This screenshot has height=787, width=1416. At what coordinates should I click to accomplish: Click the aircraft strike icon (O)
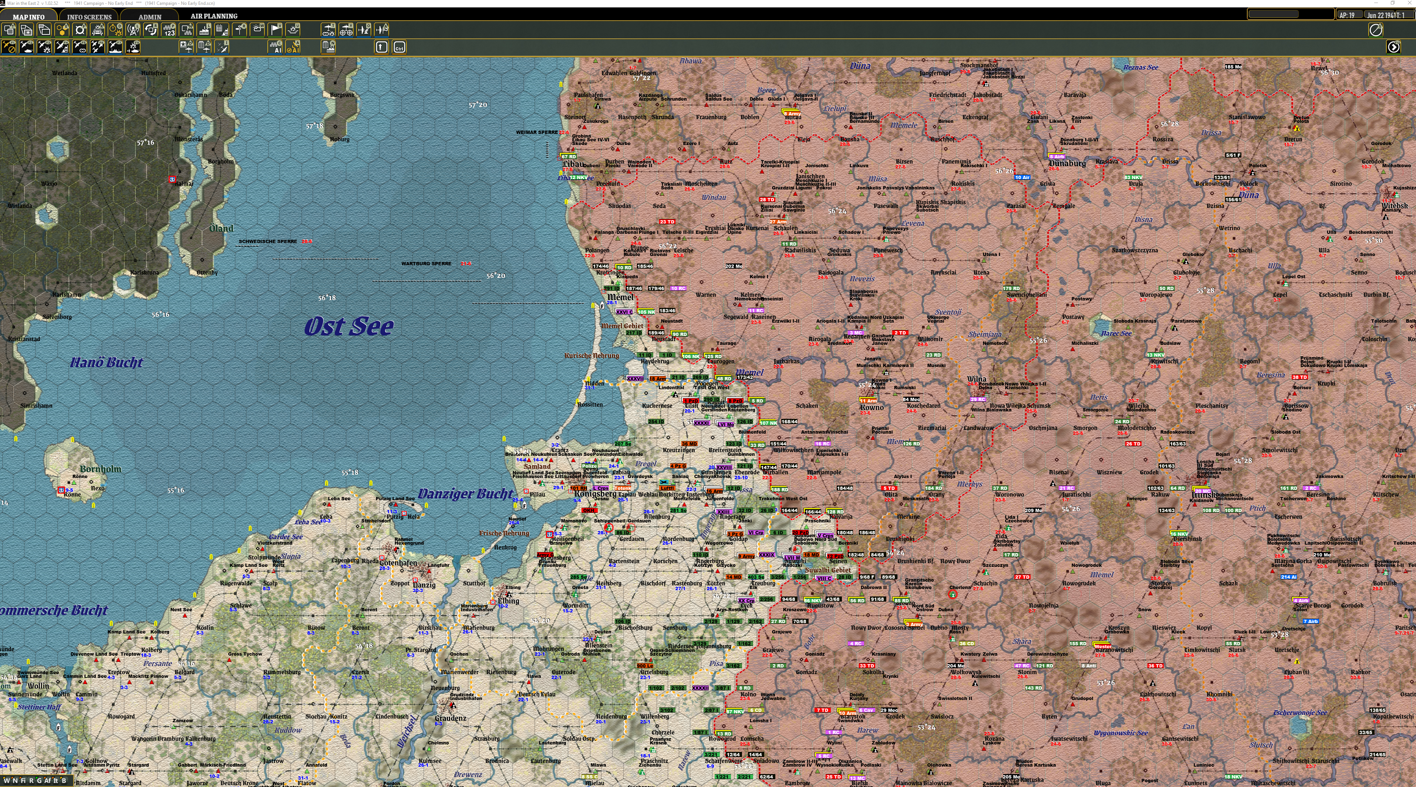tap(364, 30)
